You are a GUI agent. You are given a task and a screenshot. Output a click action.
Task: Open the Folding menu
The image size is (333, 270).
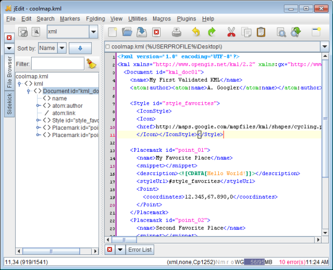95,19
